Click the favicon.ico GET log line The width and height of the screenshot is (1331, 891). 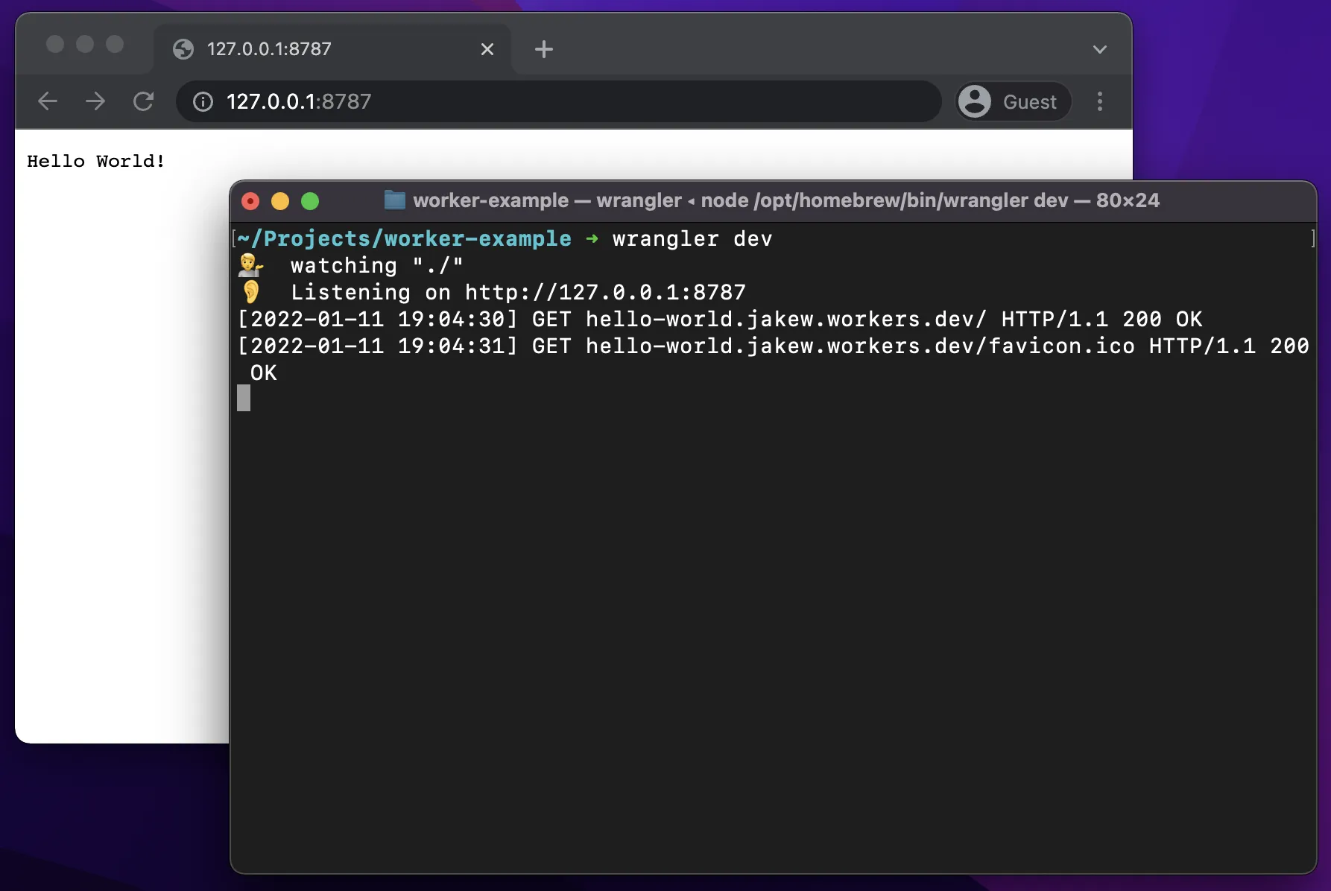(x=773, y=359)
